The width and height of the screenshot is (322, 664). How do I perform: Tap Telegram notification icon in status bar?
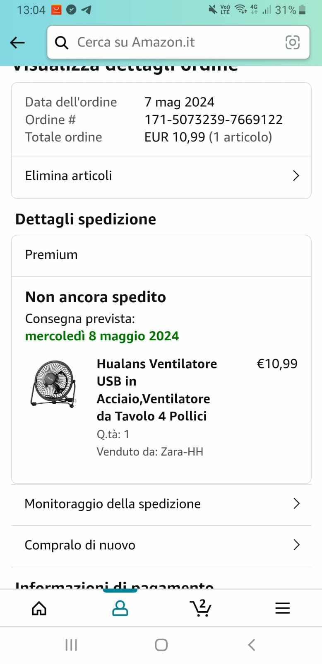pyautogui.click(x=86, y=10)
